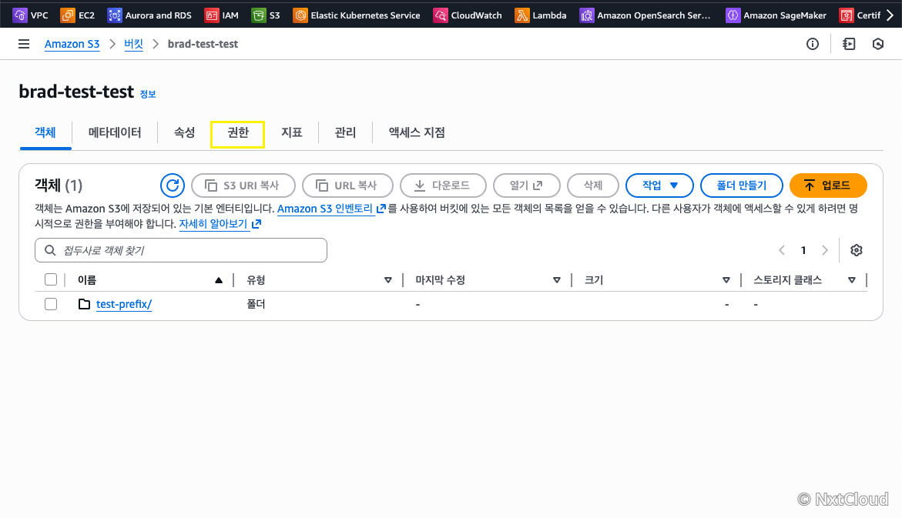
Task: Open Amazon SageMaker shortcut
Action: click(x=776, y=15)
